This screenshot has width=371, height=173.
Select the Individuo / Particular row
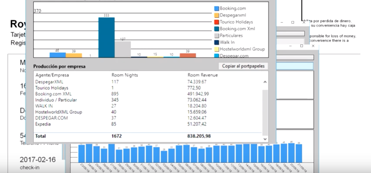148,100
